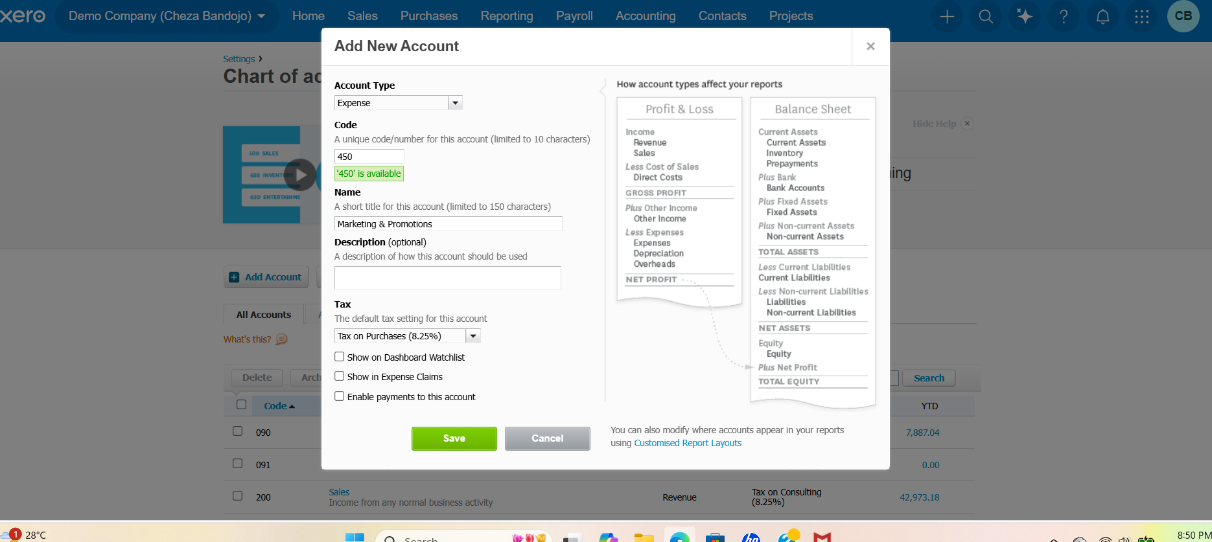Toggle Show in Expense Claims checkbox
Image resolution: width=1212 pixels, height=542 pixels.
339,376
